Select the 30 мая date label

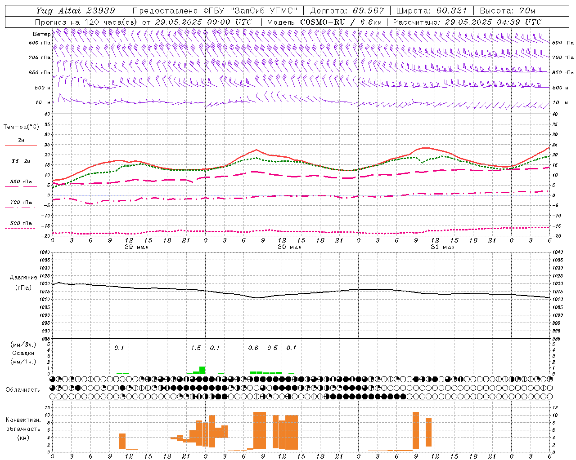click(x=289, y=247)
